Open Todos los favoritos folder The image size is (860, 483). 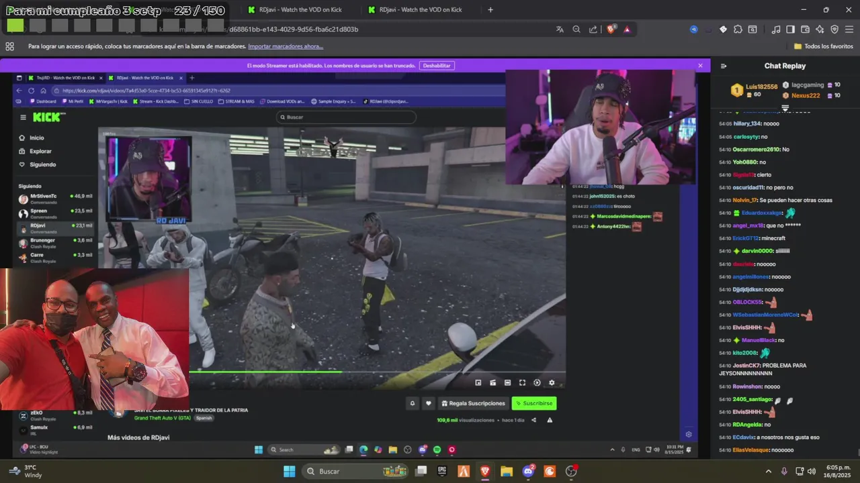[823, 46]
